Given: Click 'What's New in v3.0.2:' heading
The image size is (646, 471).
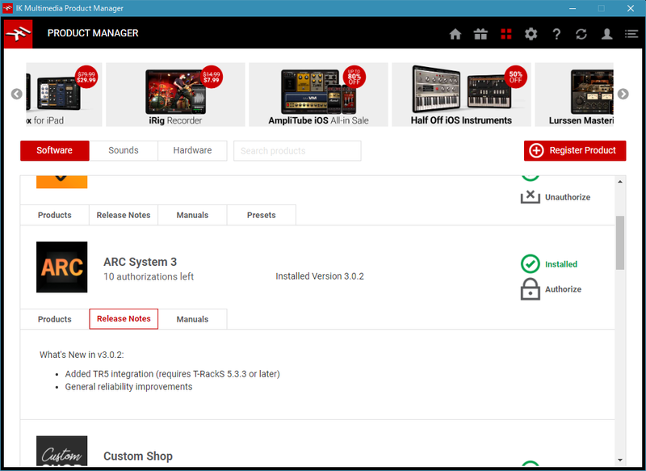Looking at the screenshot, I should pyautogui.click(x=82, y=355).
